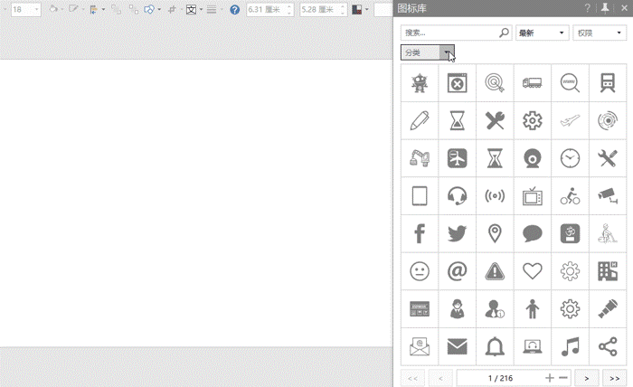Open the 权限 permission dropdown
The height and width of the screenshot is (387, 633).
coord(599,33)
